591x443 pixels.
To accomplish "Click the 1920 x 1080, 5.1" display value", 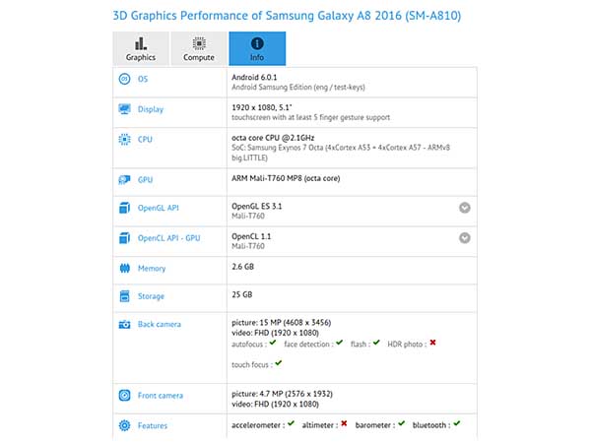I will (262, 107).
